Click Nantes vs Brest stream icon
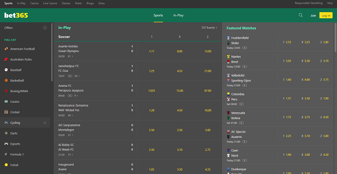The width and height of the screenshot is (337, 174). pos(245,67)
